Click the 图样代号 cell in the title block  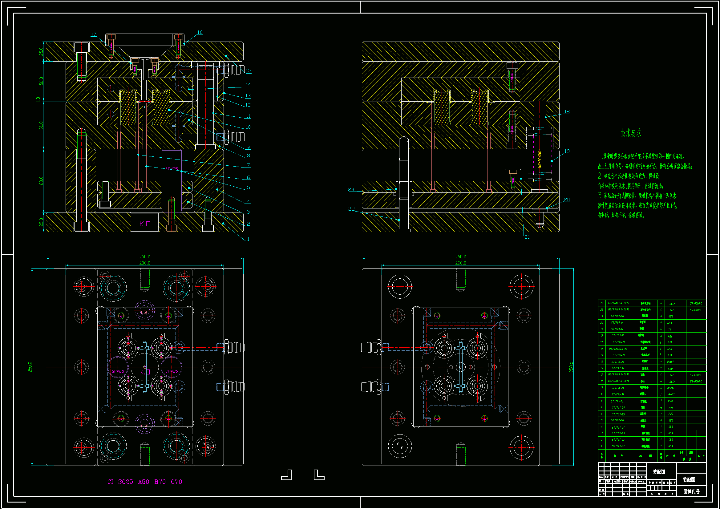[691, 492]
